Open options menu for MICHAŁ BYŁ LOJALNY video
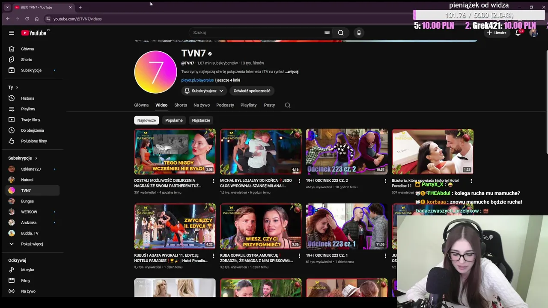The height and width of the screenshot is (308, 548). click(299, 181)
